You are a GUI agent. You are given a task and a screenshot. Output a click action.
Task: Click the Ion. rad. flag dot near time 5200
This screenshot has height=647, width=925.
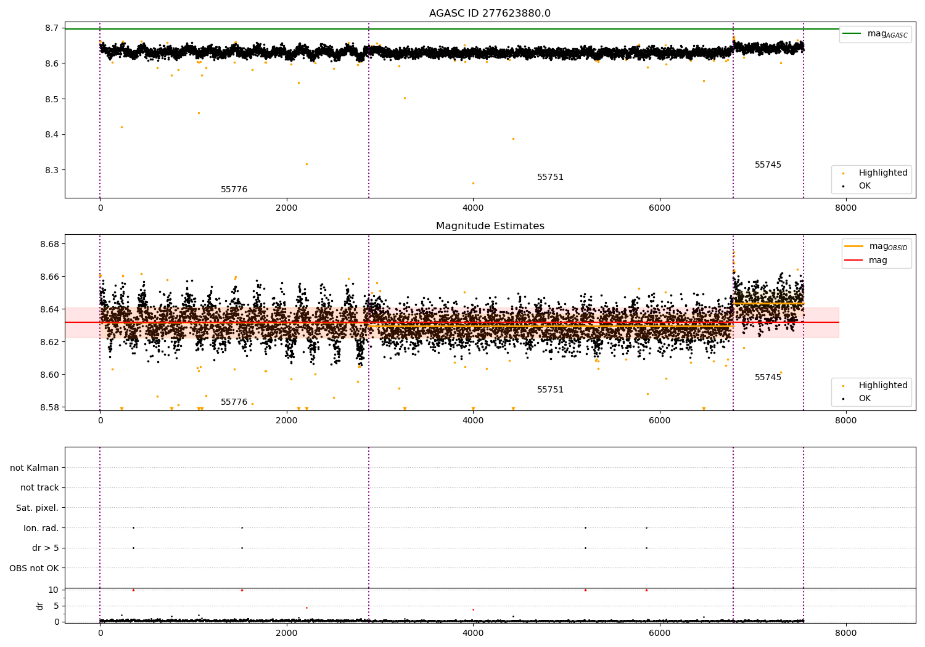tap(585, 527)
